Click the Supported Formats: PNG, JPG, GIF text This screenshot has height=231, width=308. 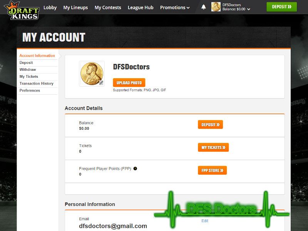click(x=139, y=90)
